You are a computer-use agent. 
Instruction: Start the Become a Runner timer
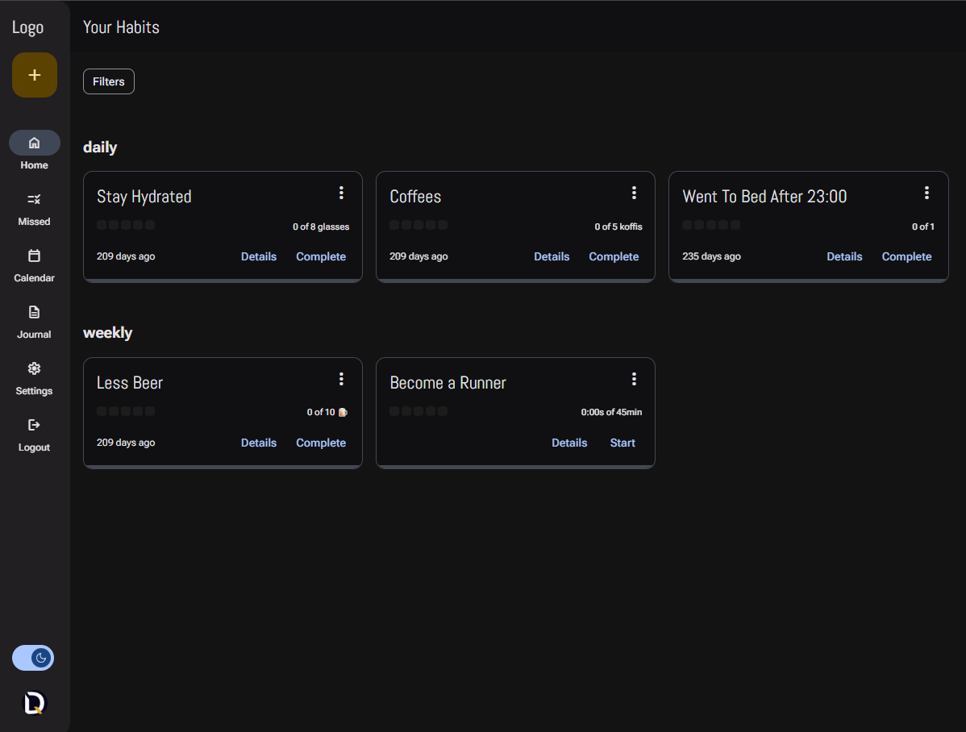click(622, 442)
